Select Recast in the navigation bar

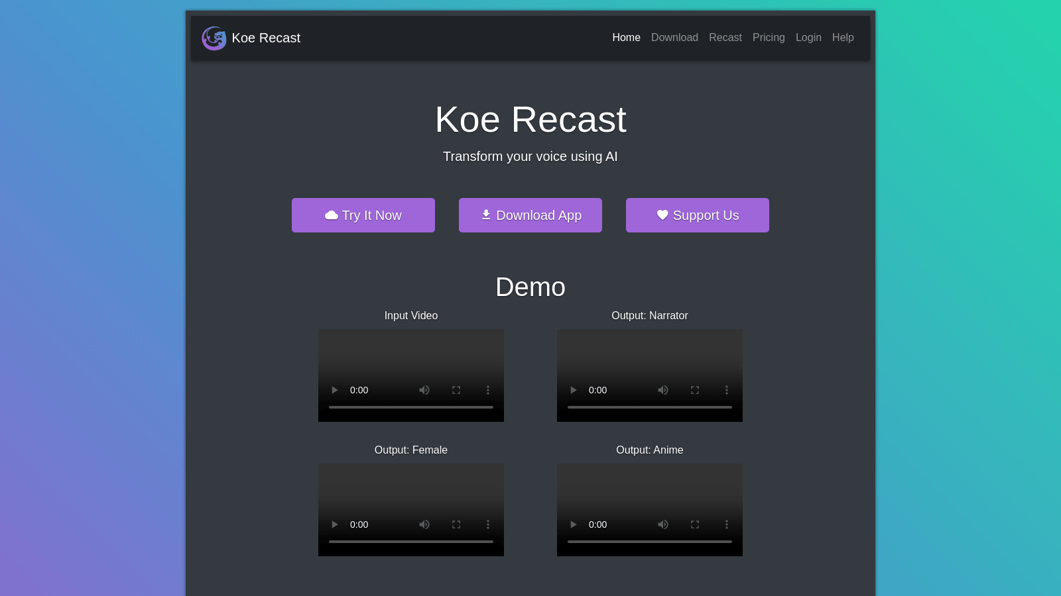pos(725,38)
